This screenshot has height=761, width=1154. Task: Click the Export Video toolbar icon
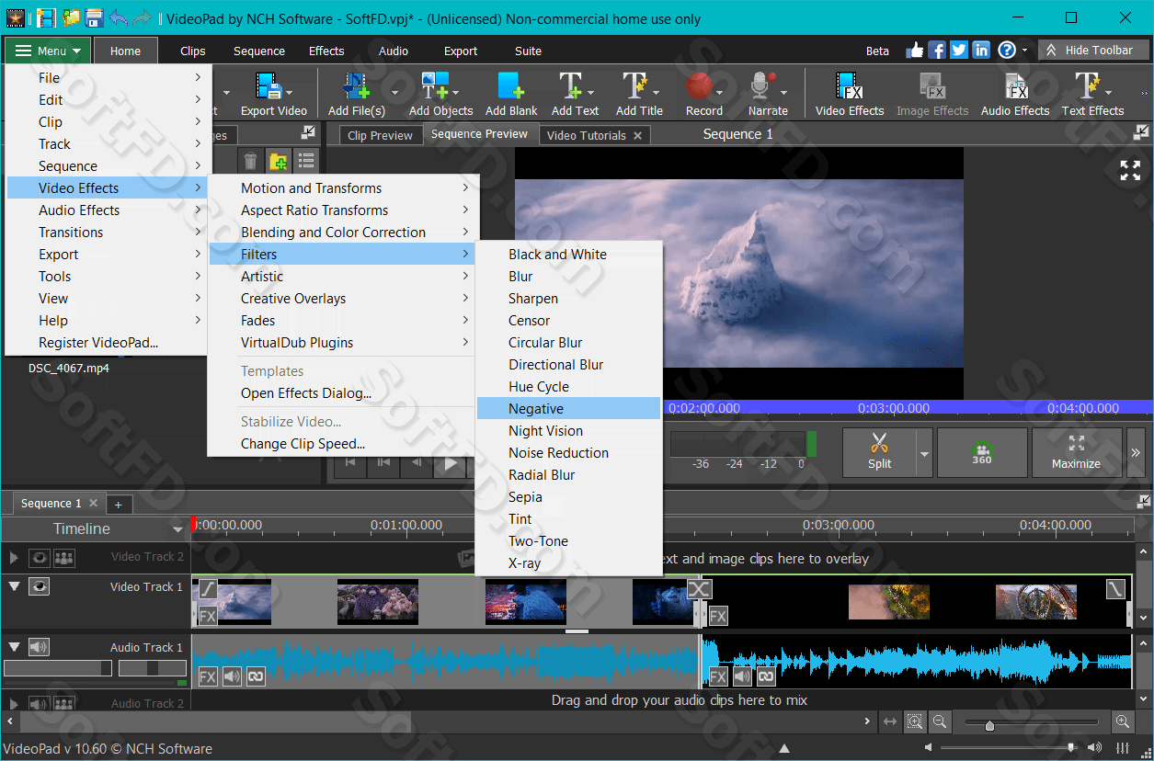coord(269,86)
